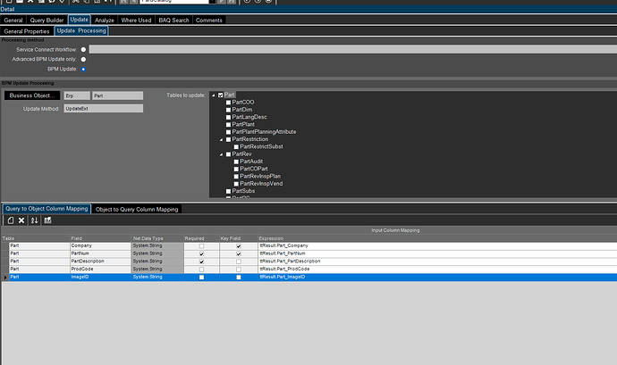Click the Field column header
Image resolution: width=617 pixels, height=365 pixels.
pyautogui.click(x=100, y=238)
